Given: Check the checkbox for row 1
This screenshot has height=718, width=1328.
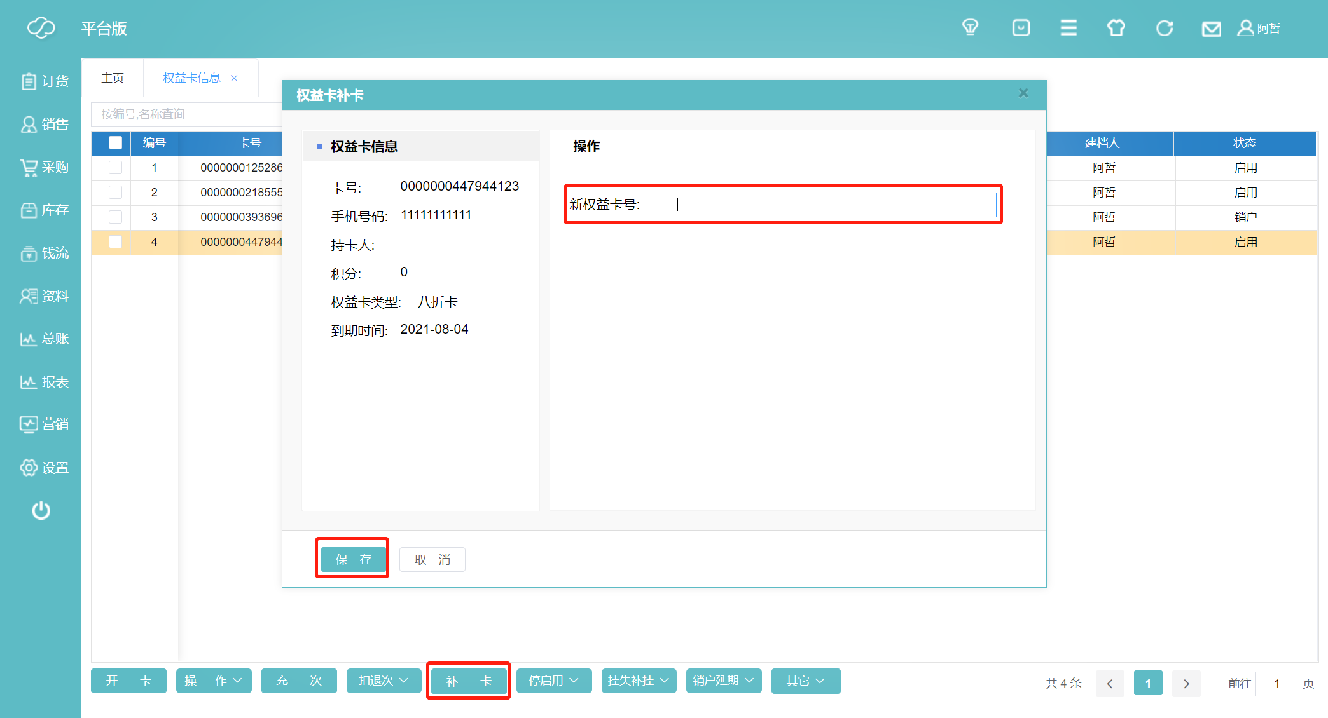Looking at the screenshot, I should (115, 168).
